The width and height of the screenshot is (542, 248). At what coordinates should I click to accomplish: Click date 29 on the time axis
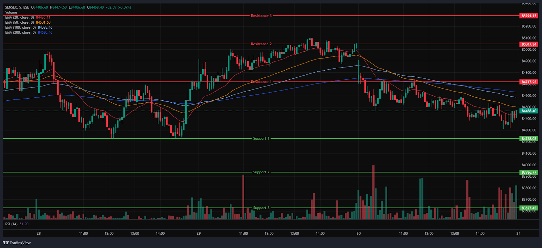(199, 233)
